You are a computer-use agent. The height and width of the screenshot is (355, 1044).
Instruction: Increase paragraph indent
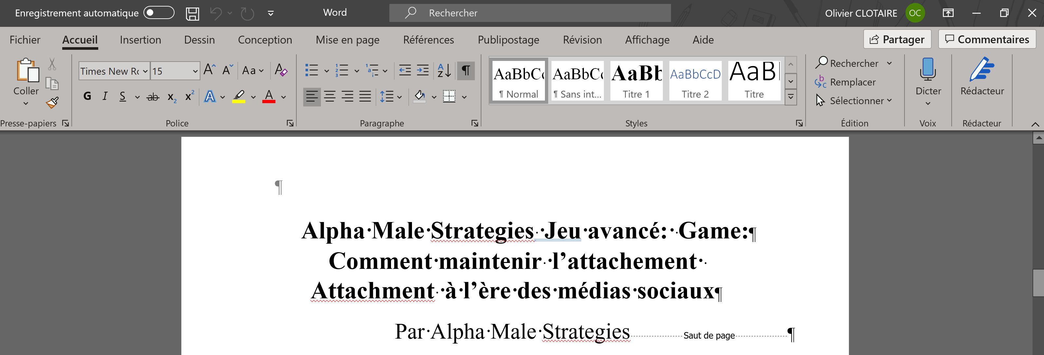point(423,70)
